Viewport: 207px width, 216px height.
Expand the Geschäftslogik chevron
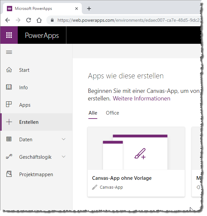[64, 157]
